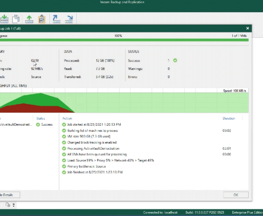Viewport: 263px width, 216px height.
Task: Click the check icon beside Job started entry
Action: coord(64,124)
